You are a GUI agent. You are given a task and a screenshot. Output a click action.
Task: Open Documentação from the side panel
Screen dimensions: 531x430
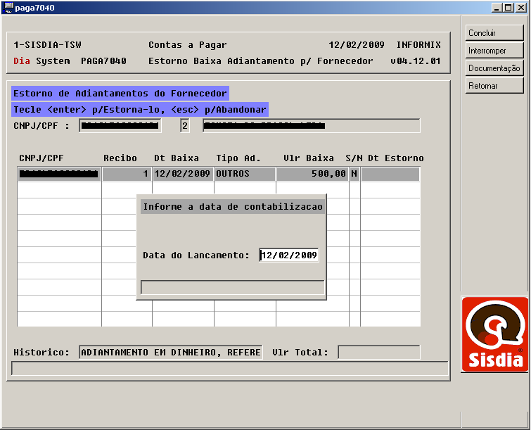(x=494, y=68)
